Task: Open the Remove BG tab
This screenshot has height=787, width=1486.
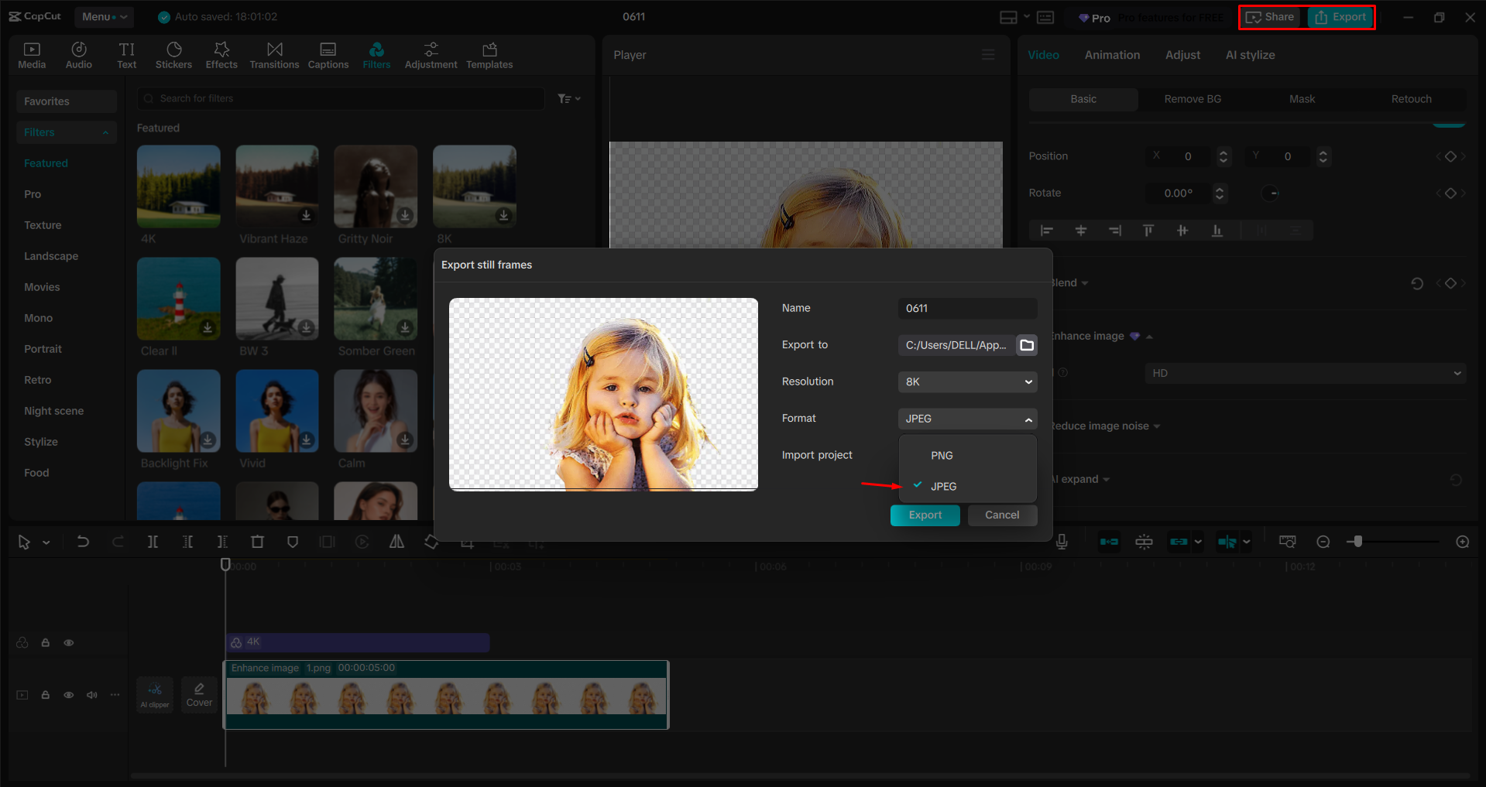Action: [x=1192, y=98]
